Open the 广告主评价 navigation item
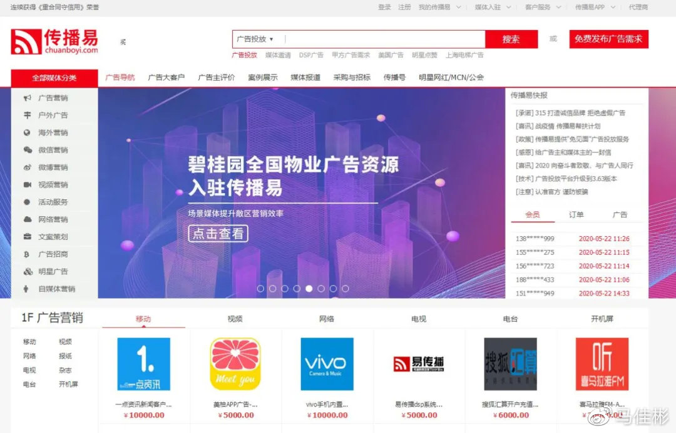 217,77
